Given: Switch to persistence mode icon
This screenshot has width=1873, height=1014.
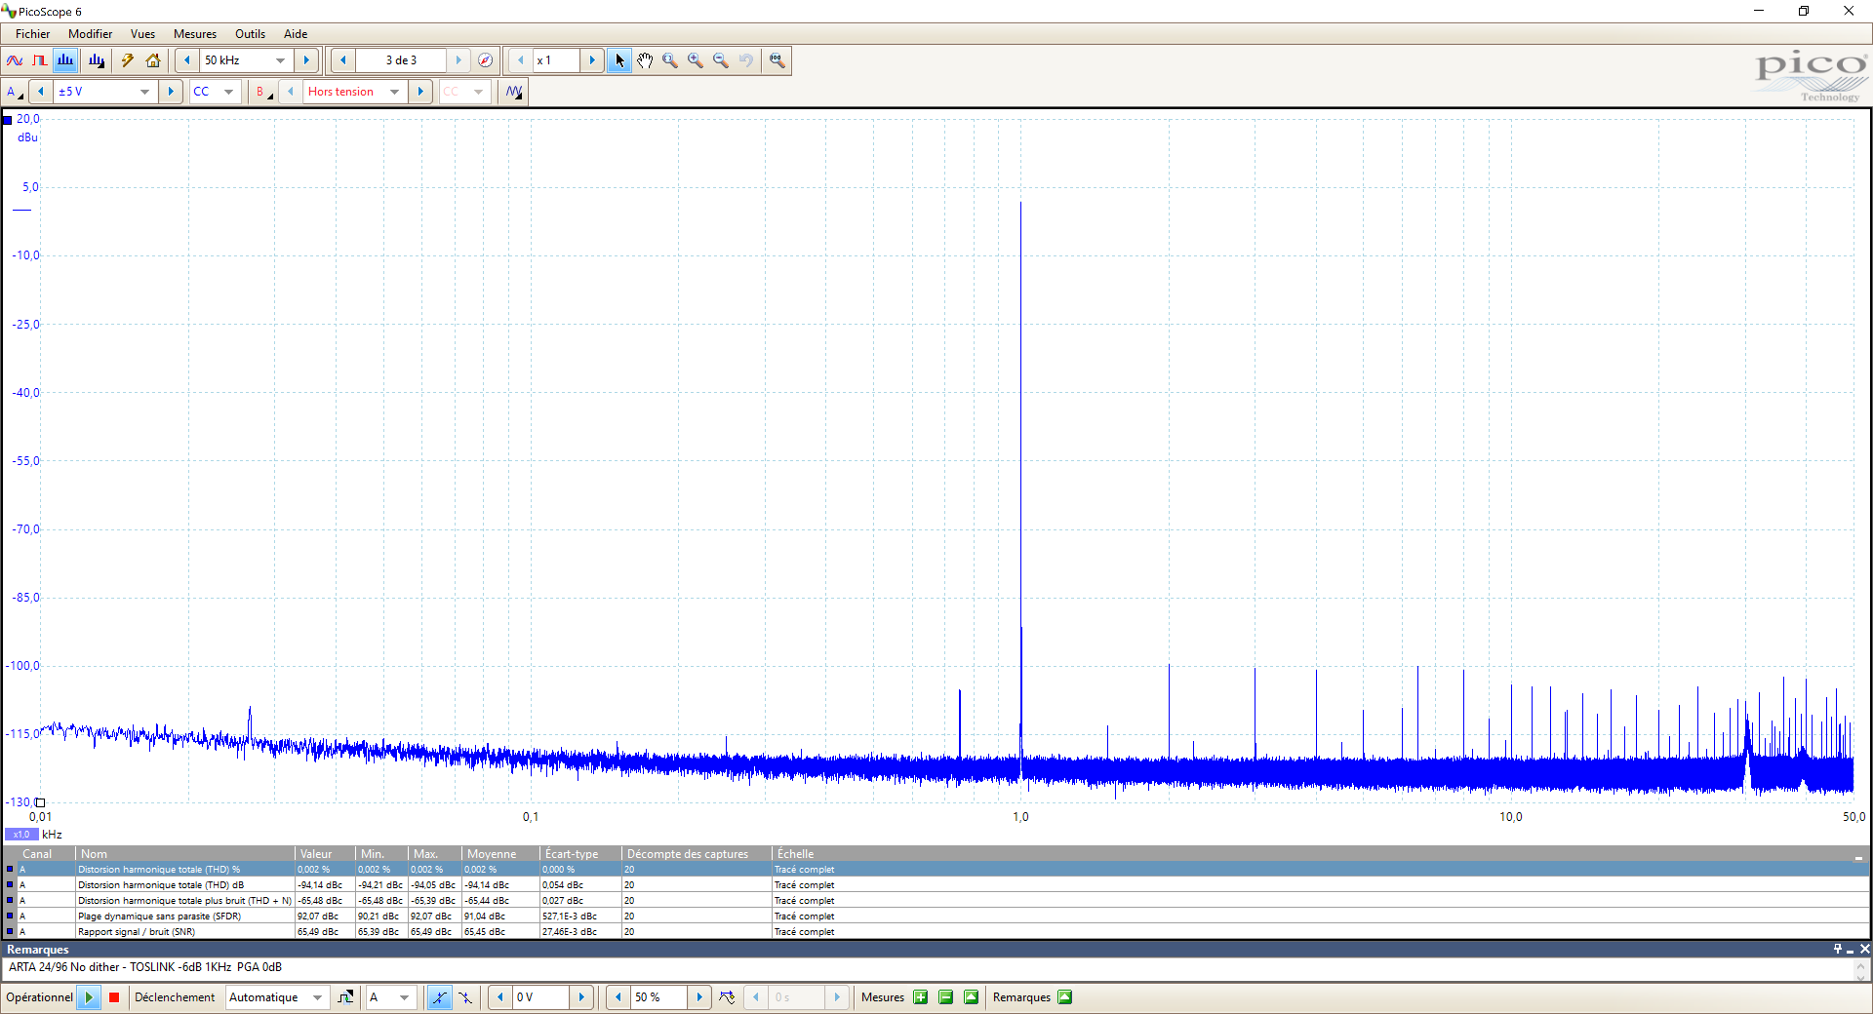Looking at the screenshot, I should (x=40, y=60).
